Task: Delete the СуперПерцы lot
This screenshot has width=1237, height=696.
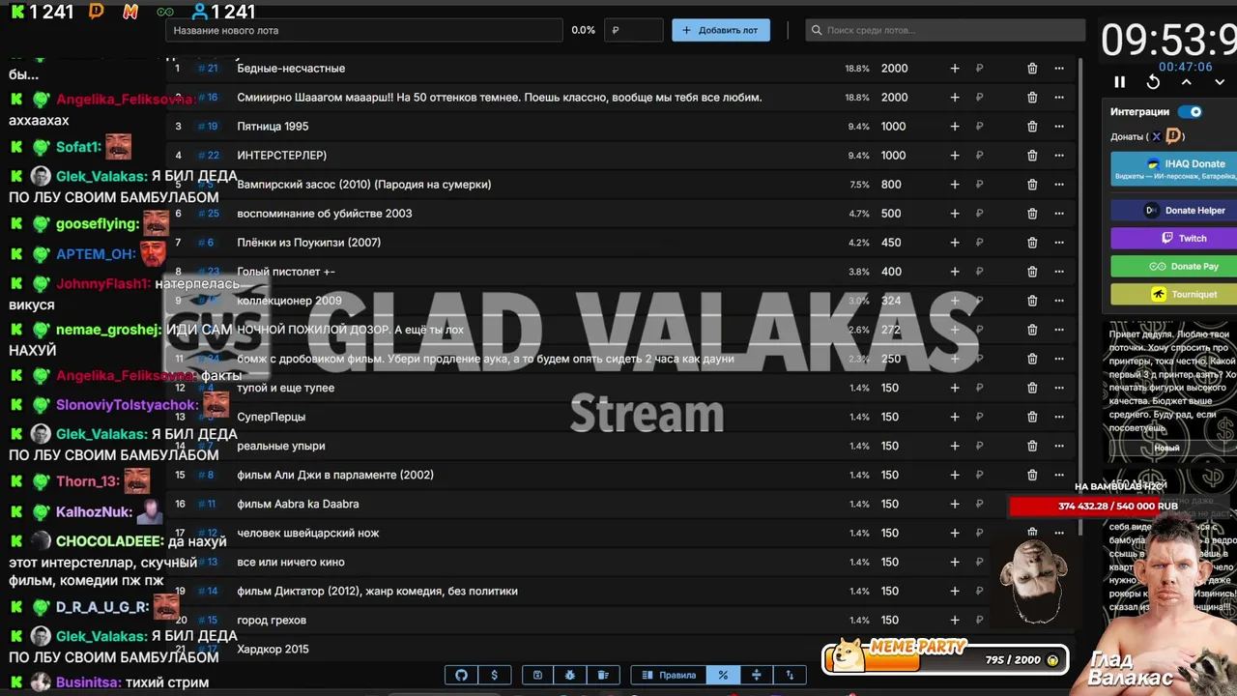Action: click(x=1032, y=417)
